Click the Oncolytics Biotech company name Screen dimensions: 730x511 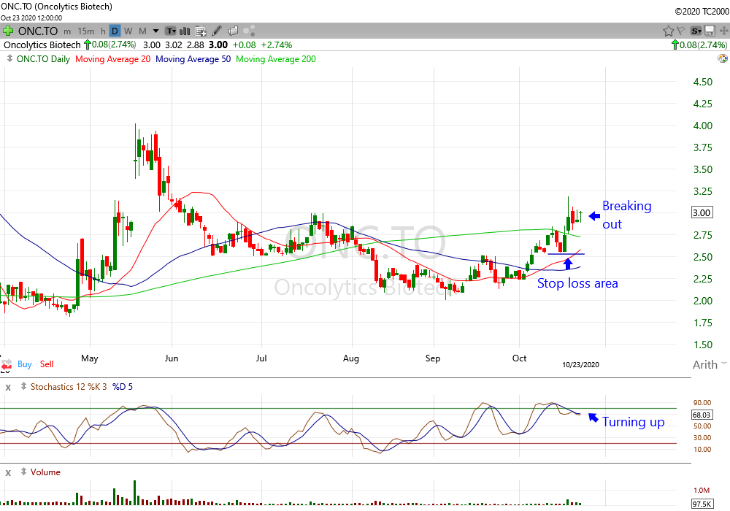click(42, 45)
